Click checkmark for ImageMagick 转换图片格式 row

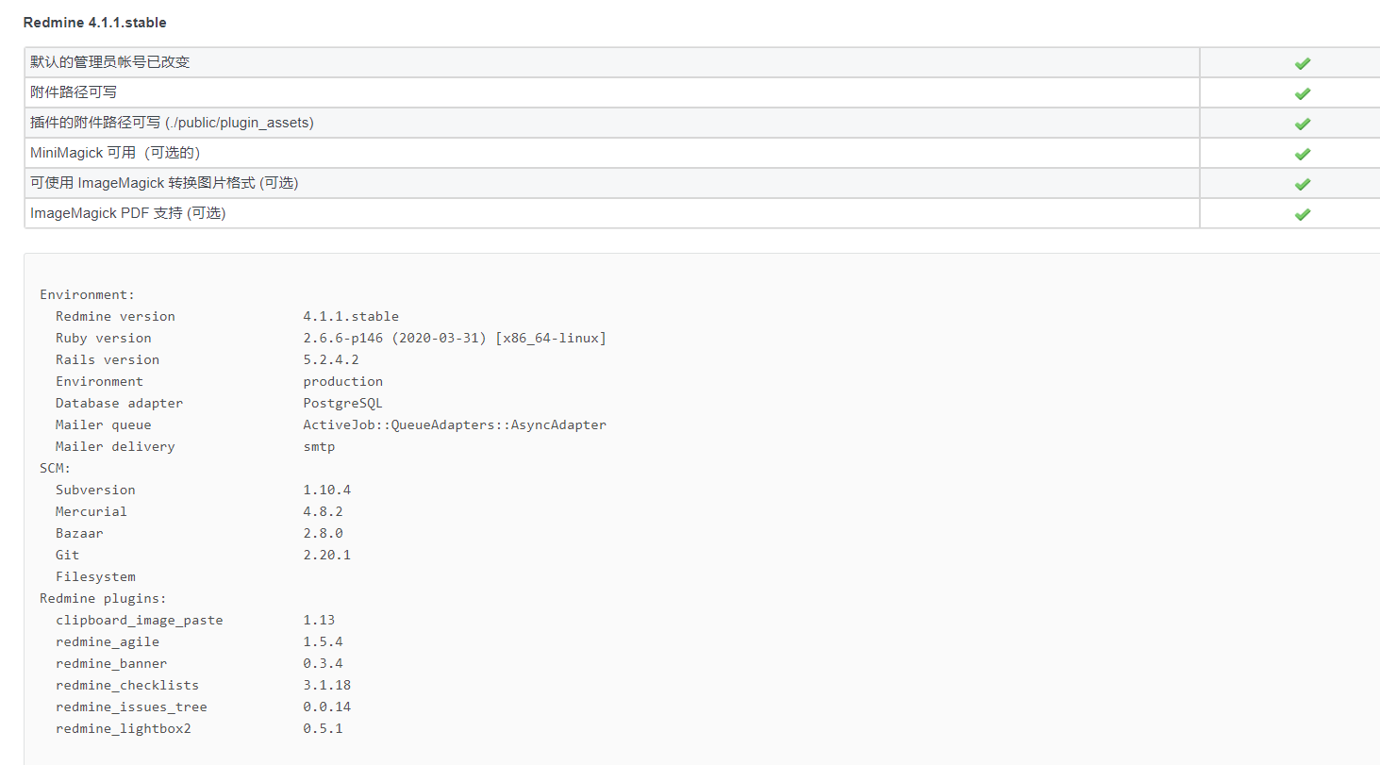point(1302,184)
